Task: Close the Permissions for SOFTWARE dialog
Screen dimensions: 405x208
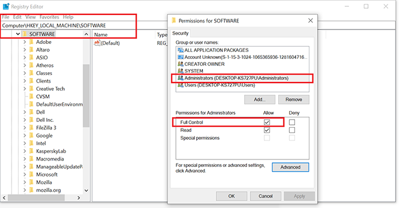Action: [x=311, y=20]
